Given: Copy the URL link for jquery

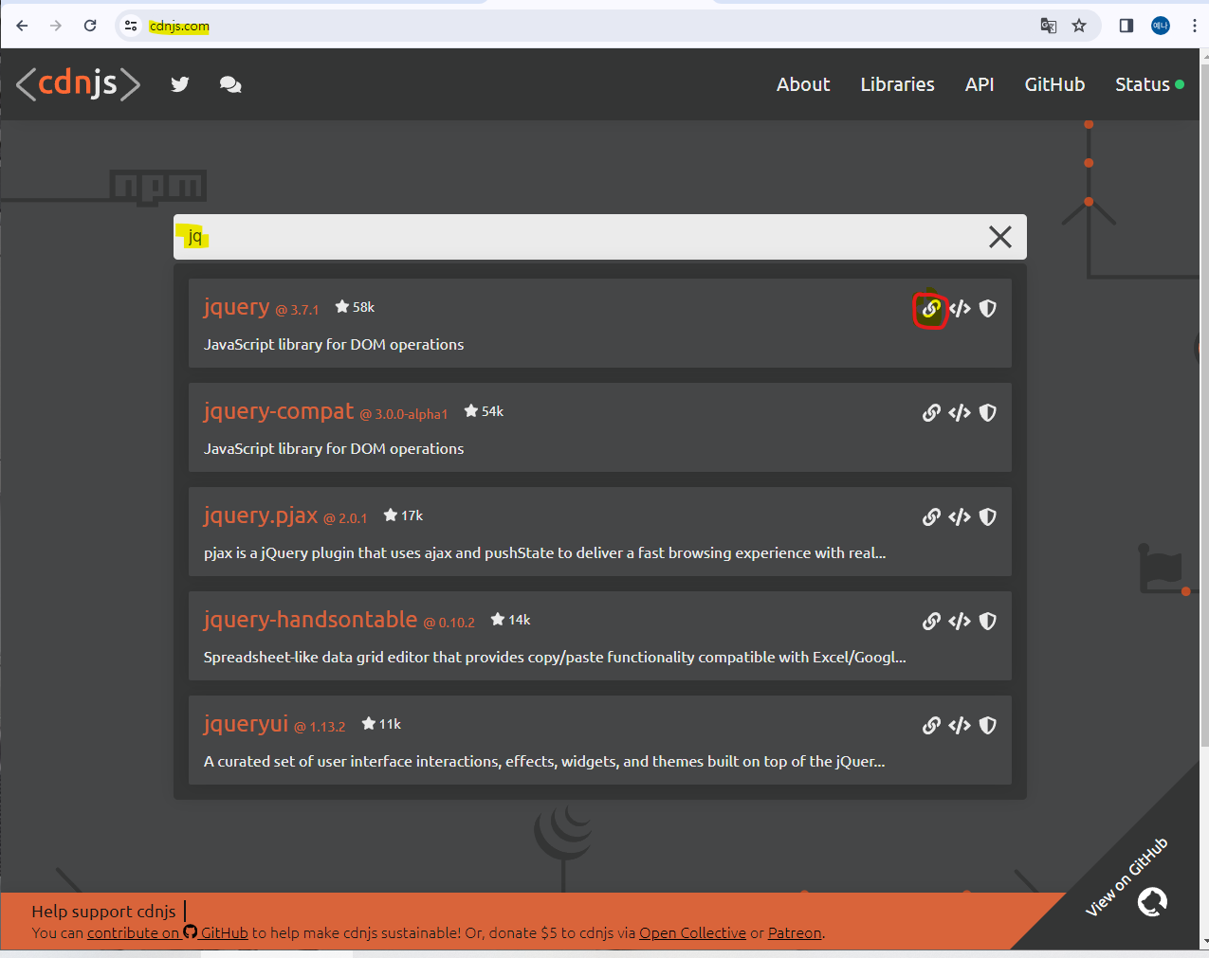Looking at the screenshot, I should 931,309.
